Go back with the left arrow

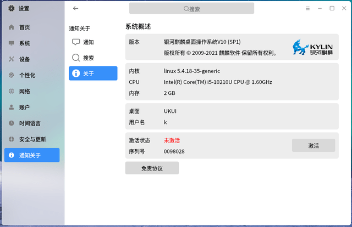coord(76,9)
